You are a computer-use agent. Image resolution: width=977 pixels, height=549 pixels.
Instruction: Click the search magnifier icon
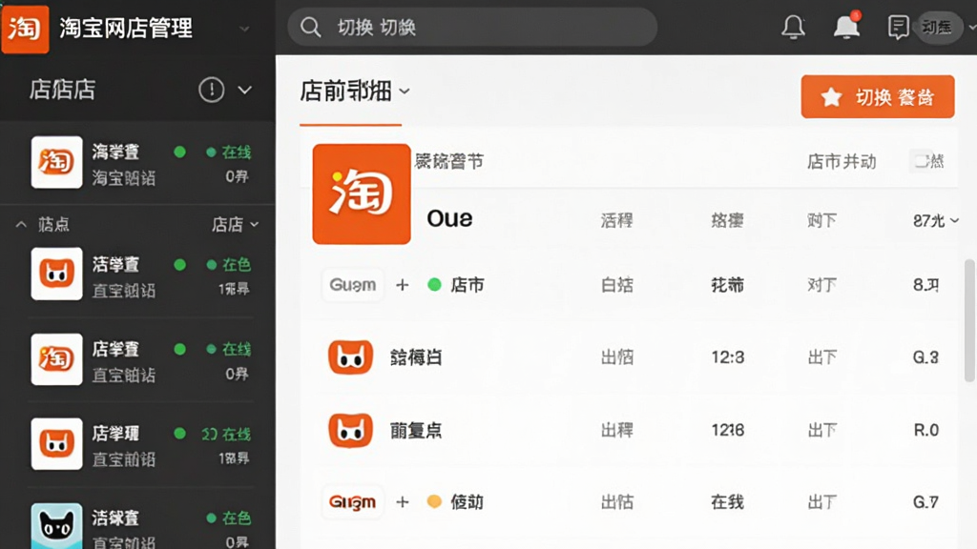310,28
